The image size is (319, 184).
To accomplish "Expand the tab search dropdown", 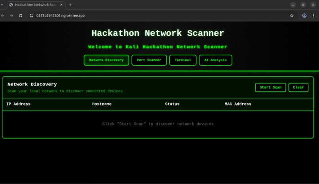I will (2, 5).
